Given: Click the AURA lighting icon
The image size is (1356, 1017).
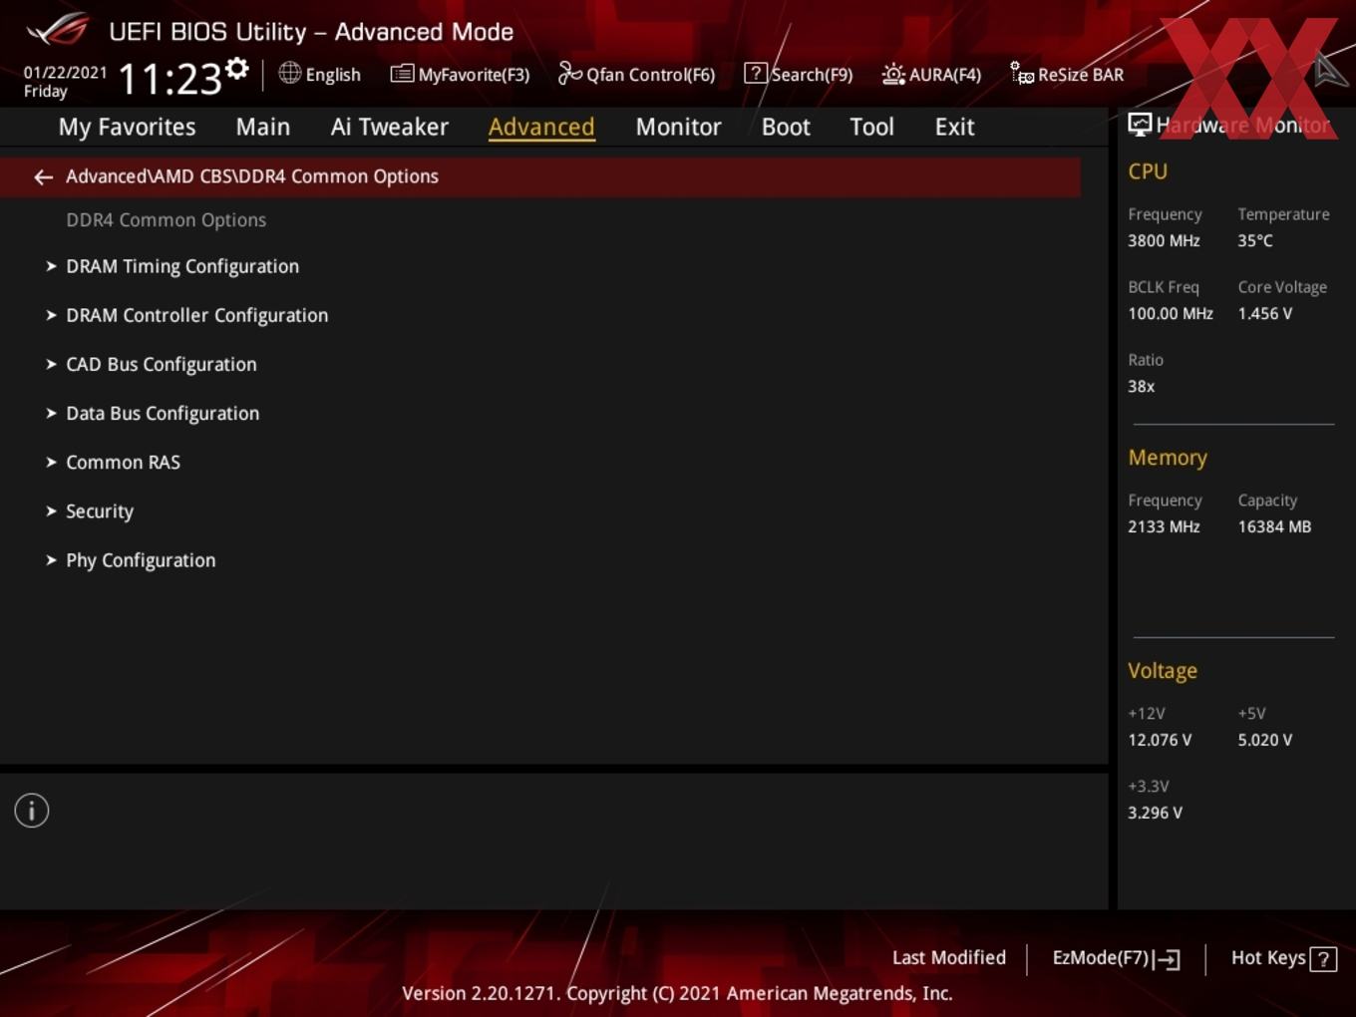Looking at the screenshot, I should [893, 74].
